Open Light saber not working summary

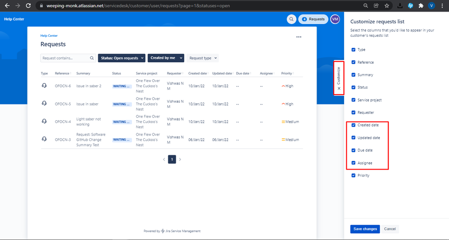point(89,122)
